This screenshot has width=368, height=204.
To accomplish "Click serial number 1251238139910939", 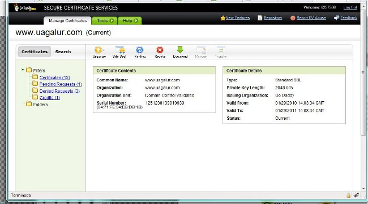I will pos(165,103).
